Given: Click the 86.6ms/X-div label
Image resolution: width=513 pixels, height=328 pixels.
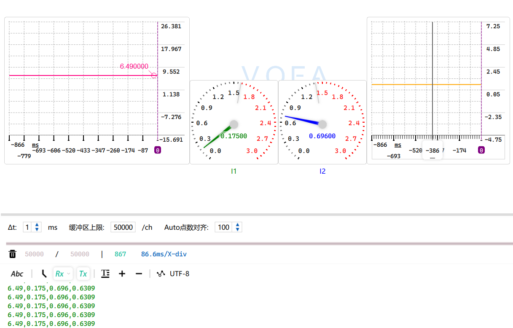Looking at the screenshot, I should pos(164,254).
